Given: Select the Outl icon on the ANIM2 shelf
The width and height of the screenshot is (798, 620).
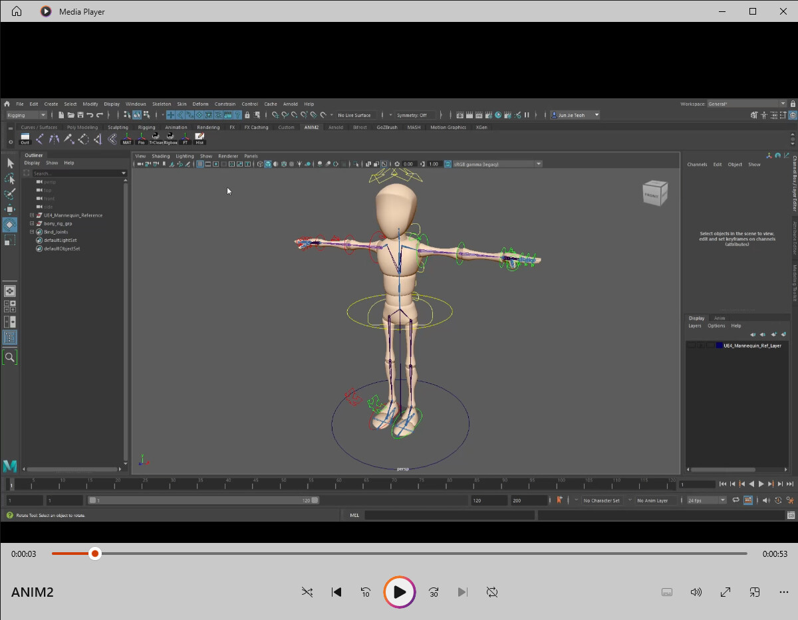Looking at the screenshot, I should click(x=25, y=138).
